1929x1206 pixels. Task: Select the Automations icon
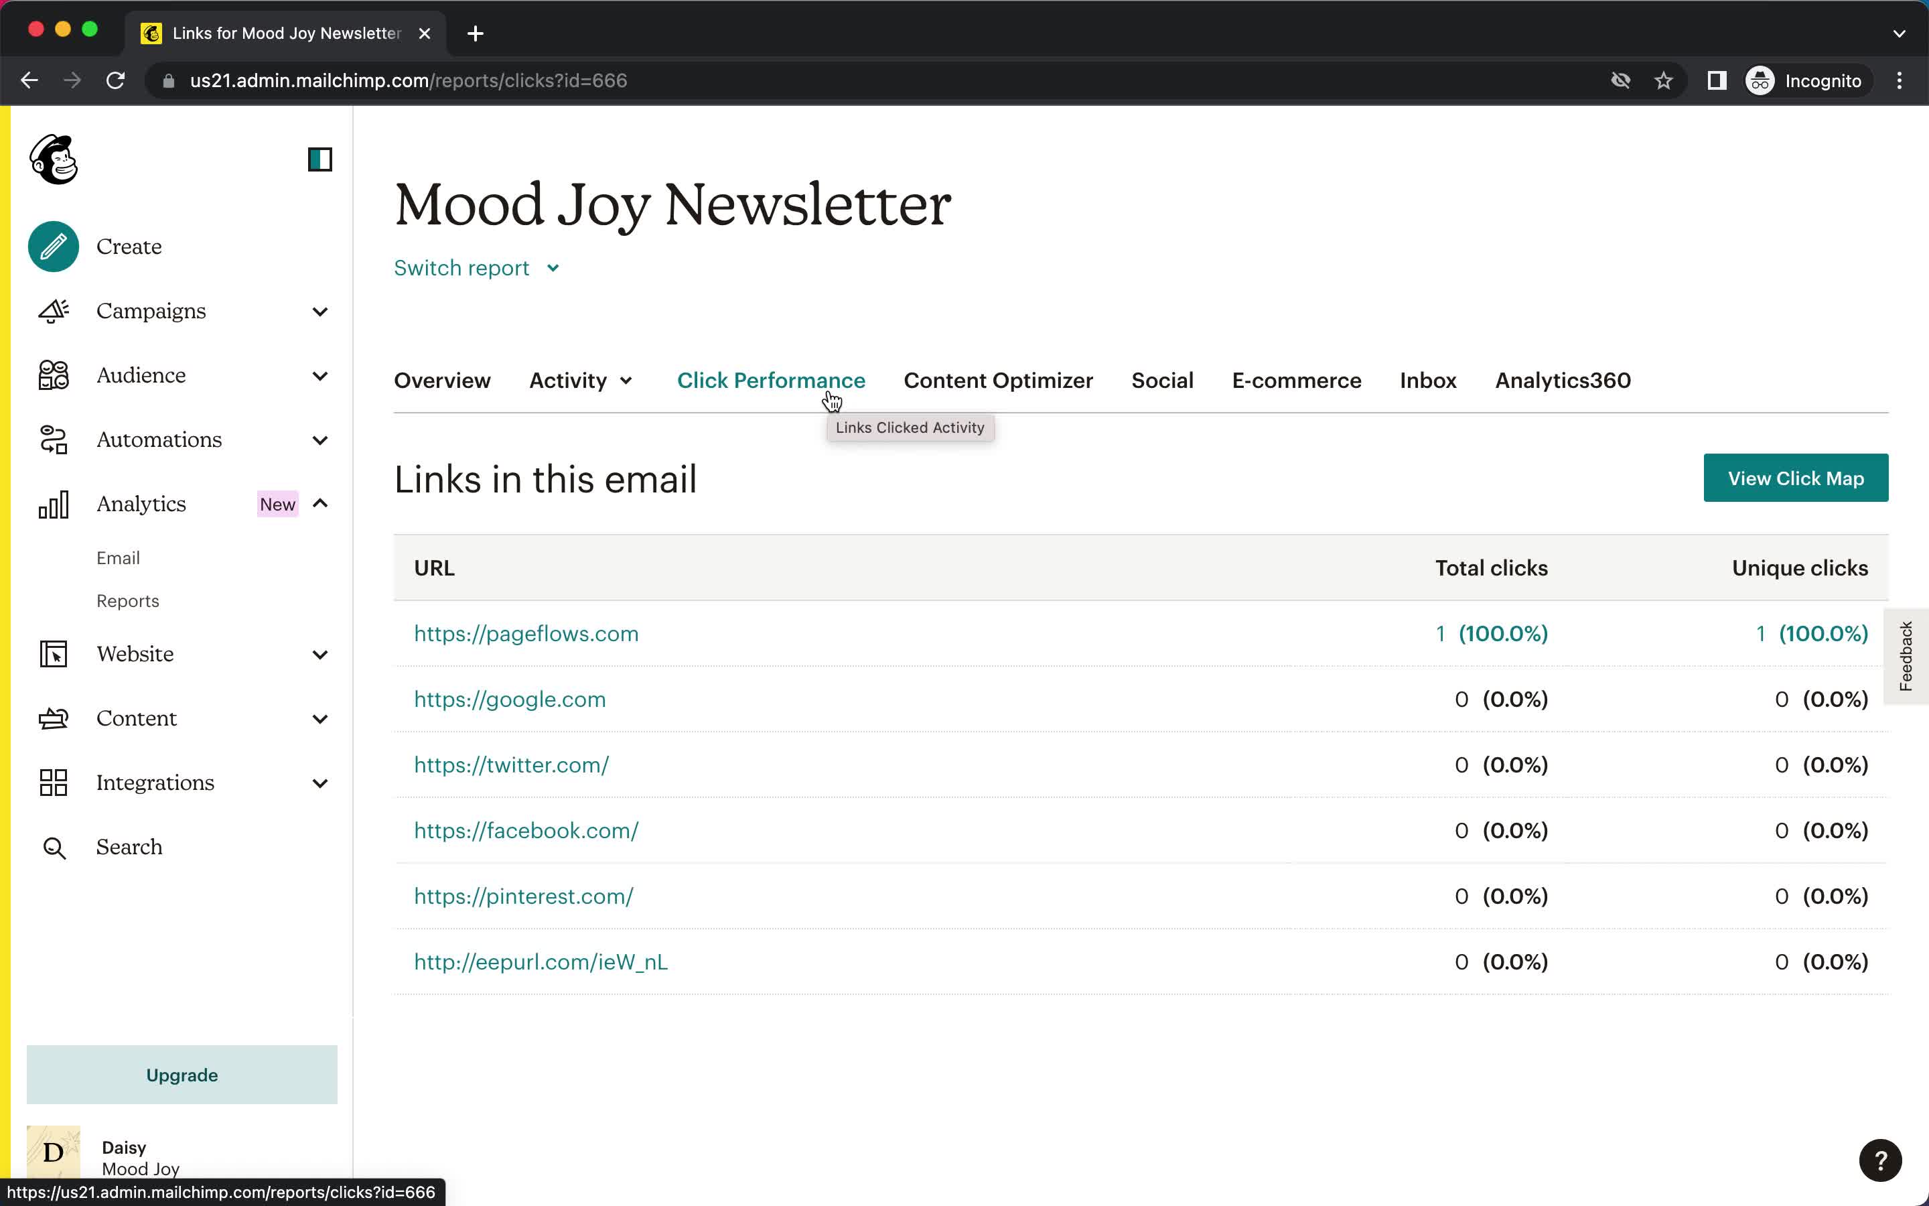tap(54, 438)
